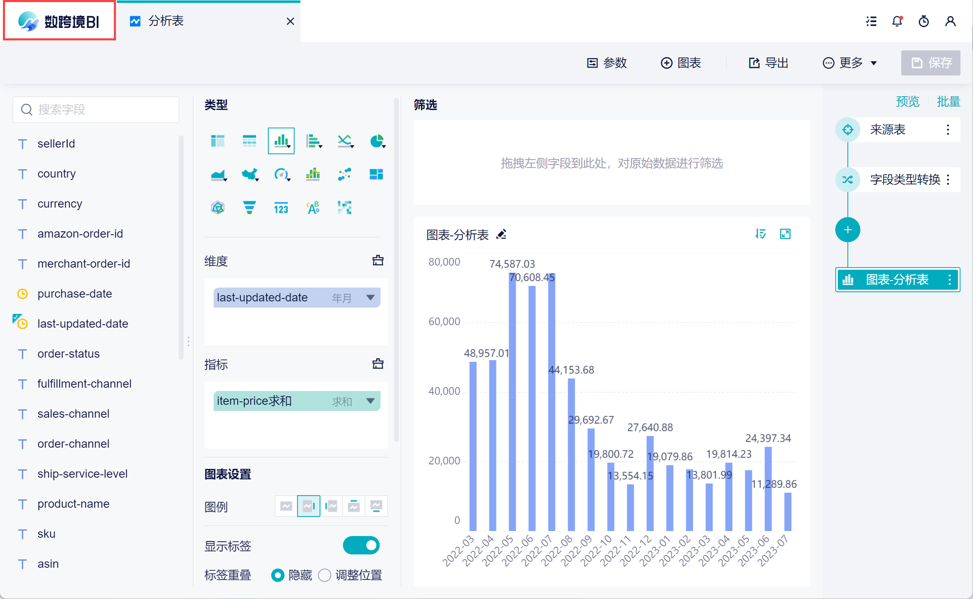Image resolution: width=973 pixels, height=599 pixels.
Task: Open the 来源表 node menu (three dots)
Action: coord(948,130)
